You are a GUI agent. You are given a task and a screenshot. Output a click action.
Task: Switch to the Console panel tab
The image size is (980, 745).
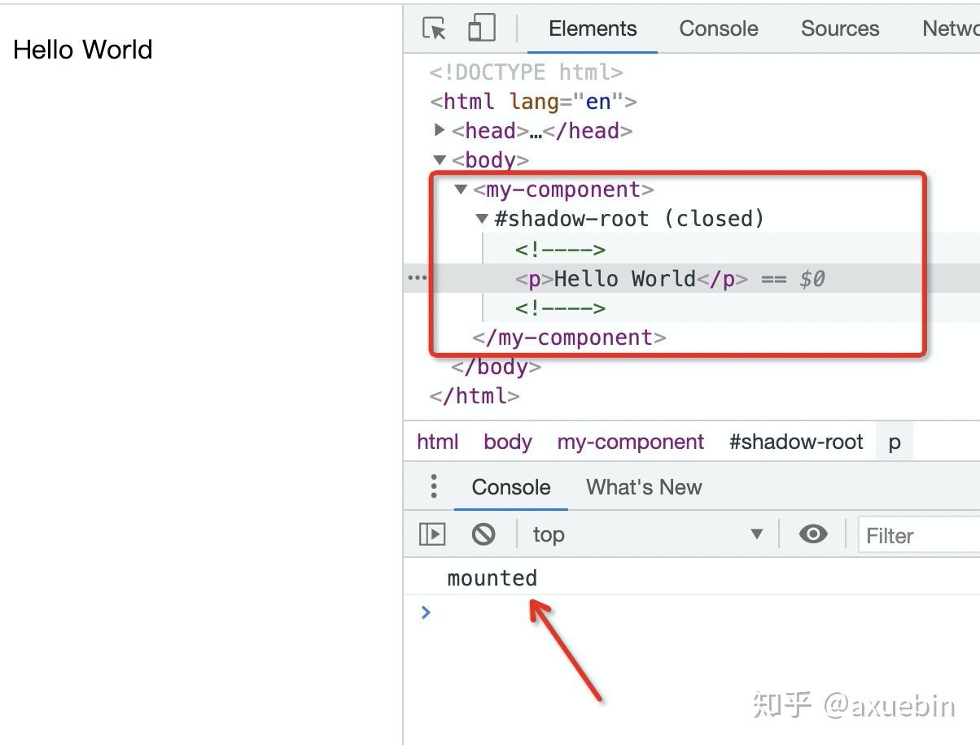(x=718, y=28)
